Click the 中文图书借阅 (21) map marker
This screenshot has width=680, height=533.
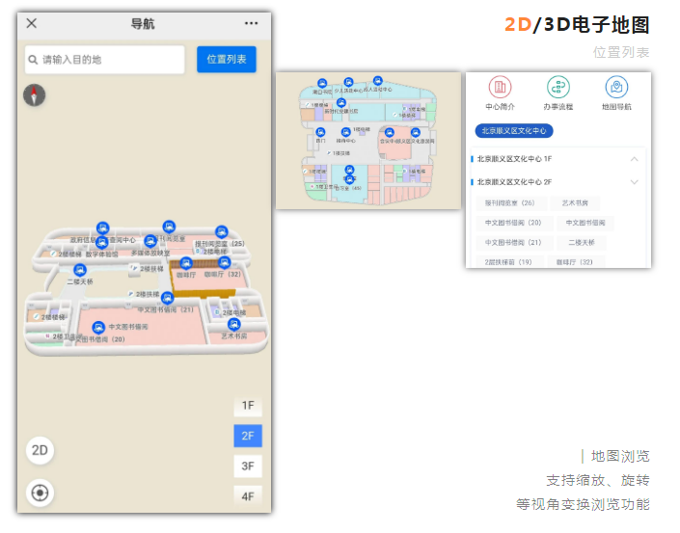[x=168, y=298]
